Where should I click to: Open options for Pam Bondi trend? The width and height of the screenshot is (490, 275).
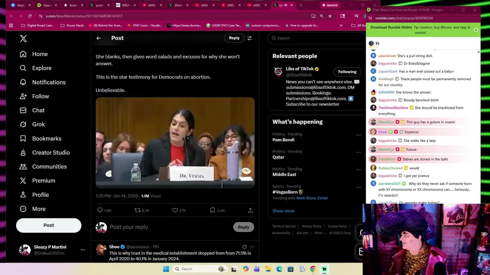click(359, 135)
